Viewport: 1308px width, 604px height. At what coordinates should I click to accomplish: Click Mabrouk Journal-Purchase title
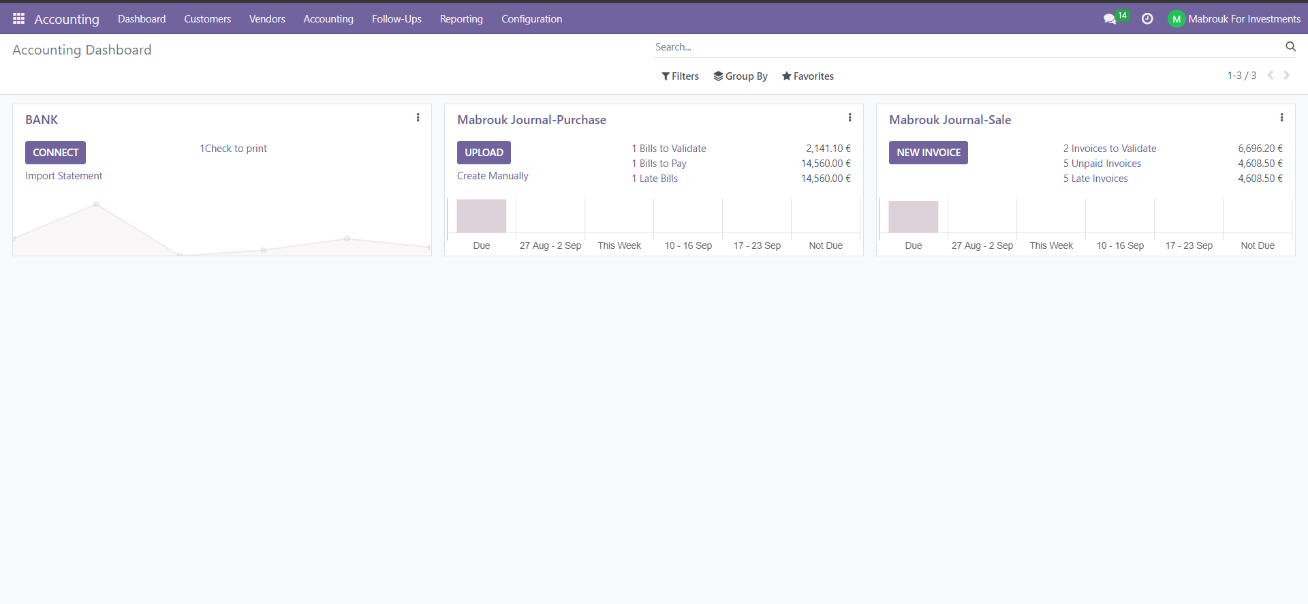coord(531,120)
